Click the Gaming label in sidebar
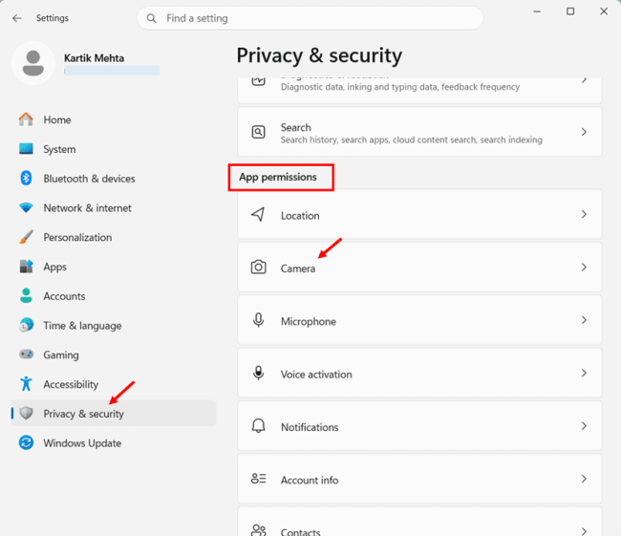 [61, 355]
